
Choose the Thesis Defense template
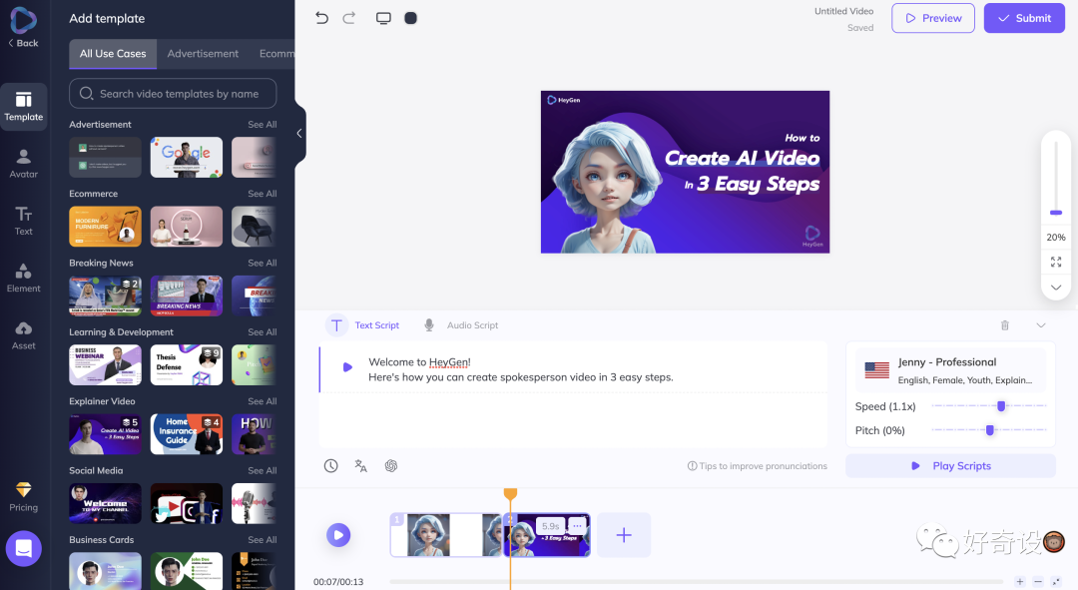187,365
